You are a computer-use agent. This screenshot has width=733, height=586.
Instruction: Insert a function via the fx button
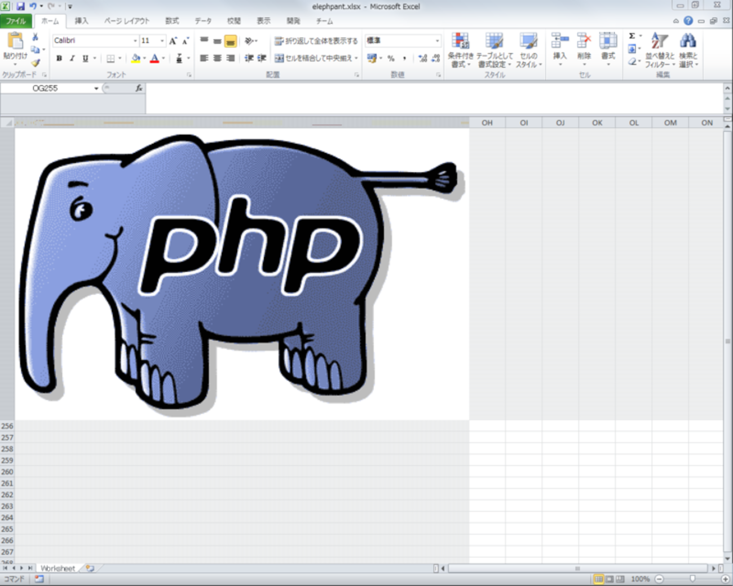139,88
